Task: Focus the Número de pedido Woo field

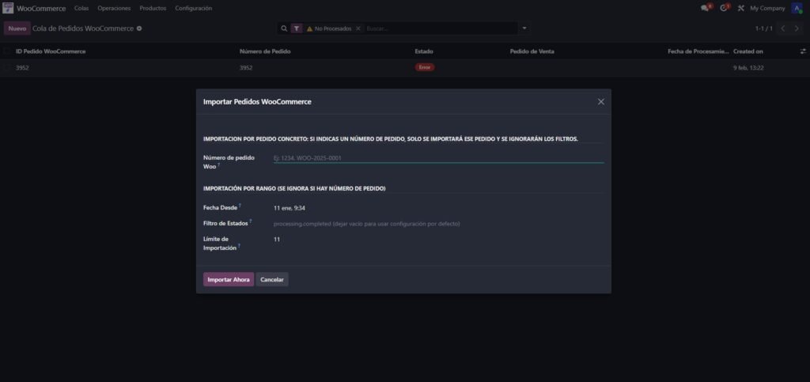Action: (x=438, y=158)
